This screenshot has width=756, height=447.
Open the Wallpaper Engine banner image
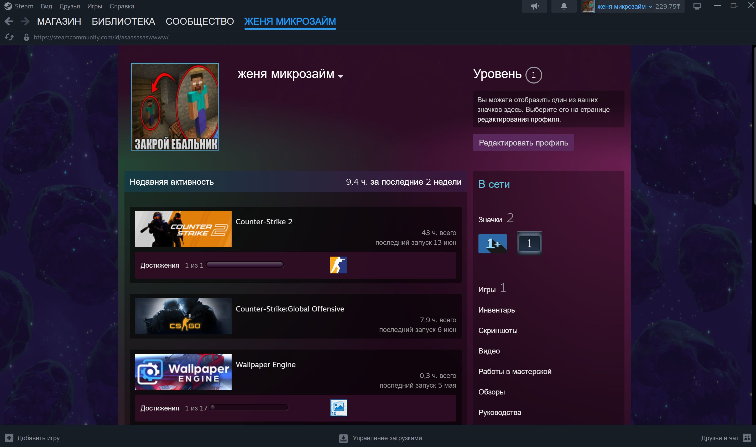(183, 372)
